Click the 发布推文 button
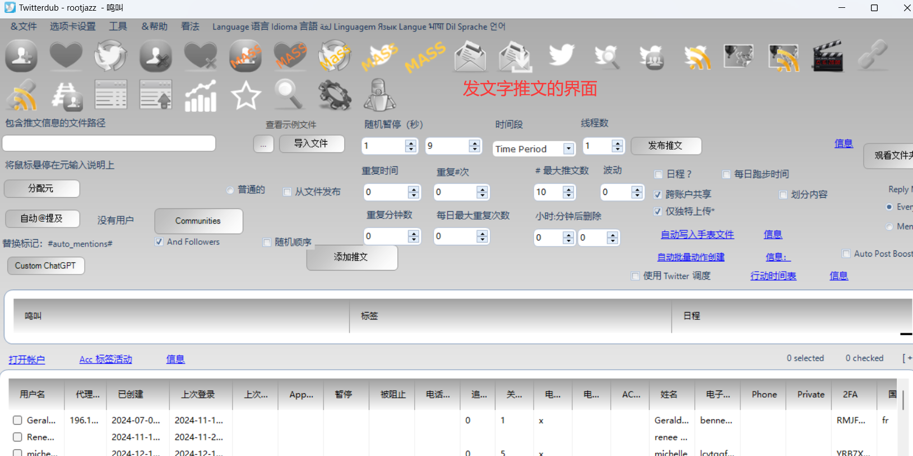Image resolution: width=913 pixels, height=456 pixels. pyautogui.click(x=666, y=146)
